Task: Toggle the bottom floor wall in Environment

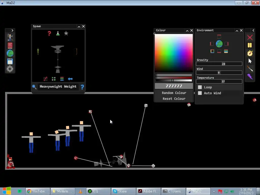Action: point(219,51)
